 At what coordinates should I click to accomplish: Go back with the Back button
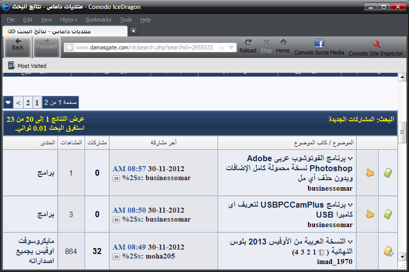17,47
